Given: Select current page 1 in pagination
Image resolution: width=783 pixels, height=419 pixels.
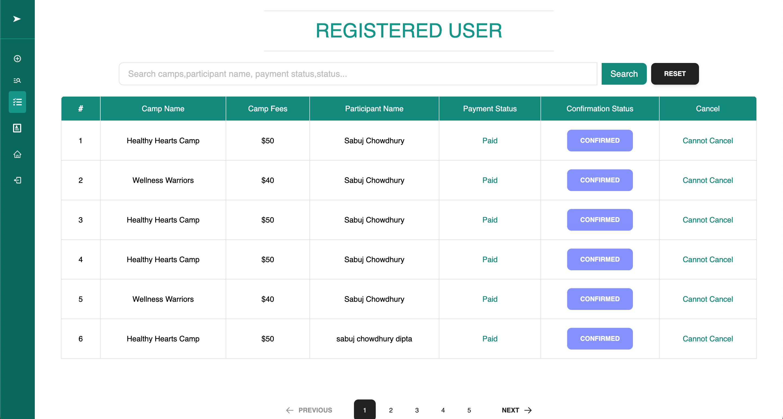Looking at the screenshot, I should coord(364,410).
